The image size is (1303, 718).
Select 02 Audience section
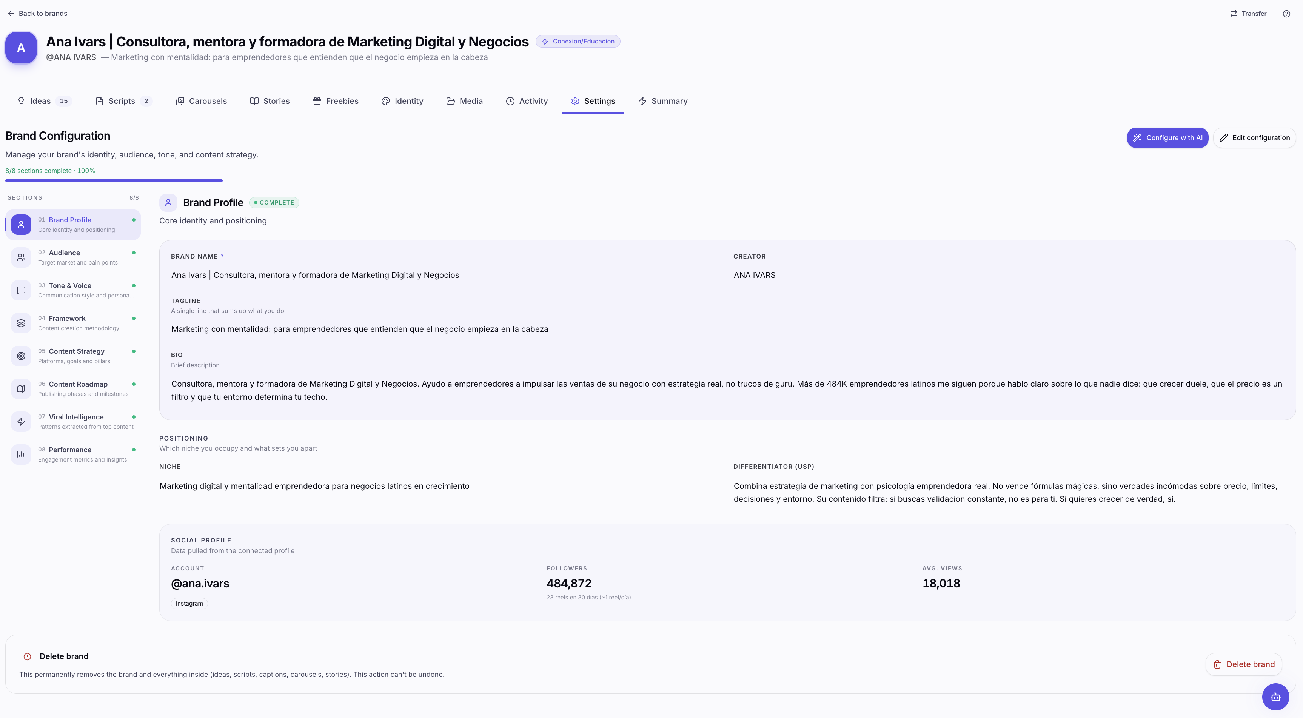pyautogui.click(x=73, y=257)
